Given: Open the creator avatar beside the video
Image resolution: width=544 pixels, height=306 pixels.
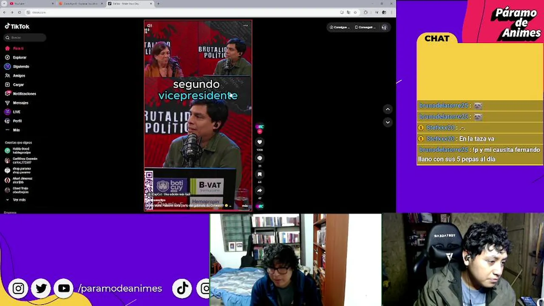Looking at the screenshot, I should [x=260, y=127].
